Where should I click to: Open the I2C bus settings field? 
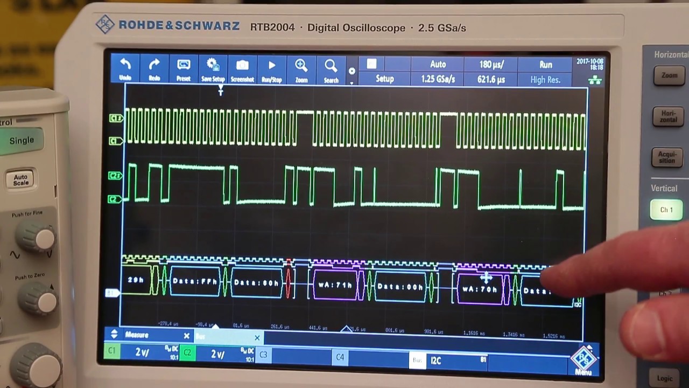pyautogui.click(x=456, y=361)
